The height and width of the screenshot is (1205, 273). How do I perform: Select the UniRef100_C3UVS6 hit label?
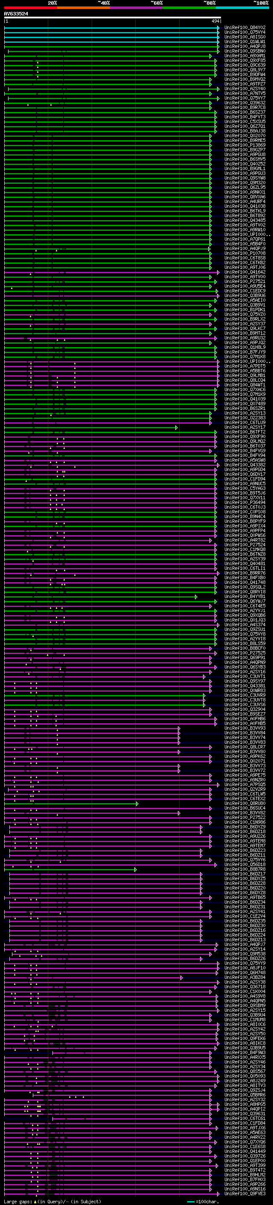coord(245,704)
